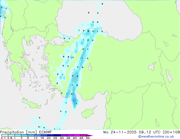Click the legend label '40'
The height and width of the screenshot is (139, 180).
click(x=75, y=138)
